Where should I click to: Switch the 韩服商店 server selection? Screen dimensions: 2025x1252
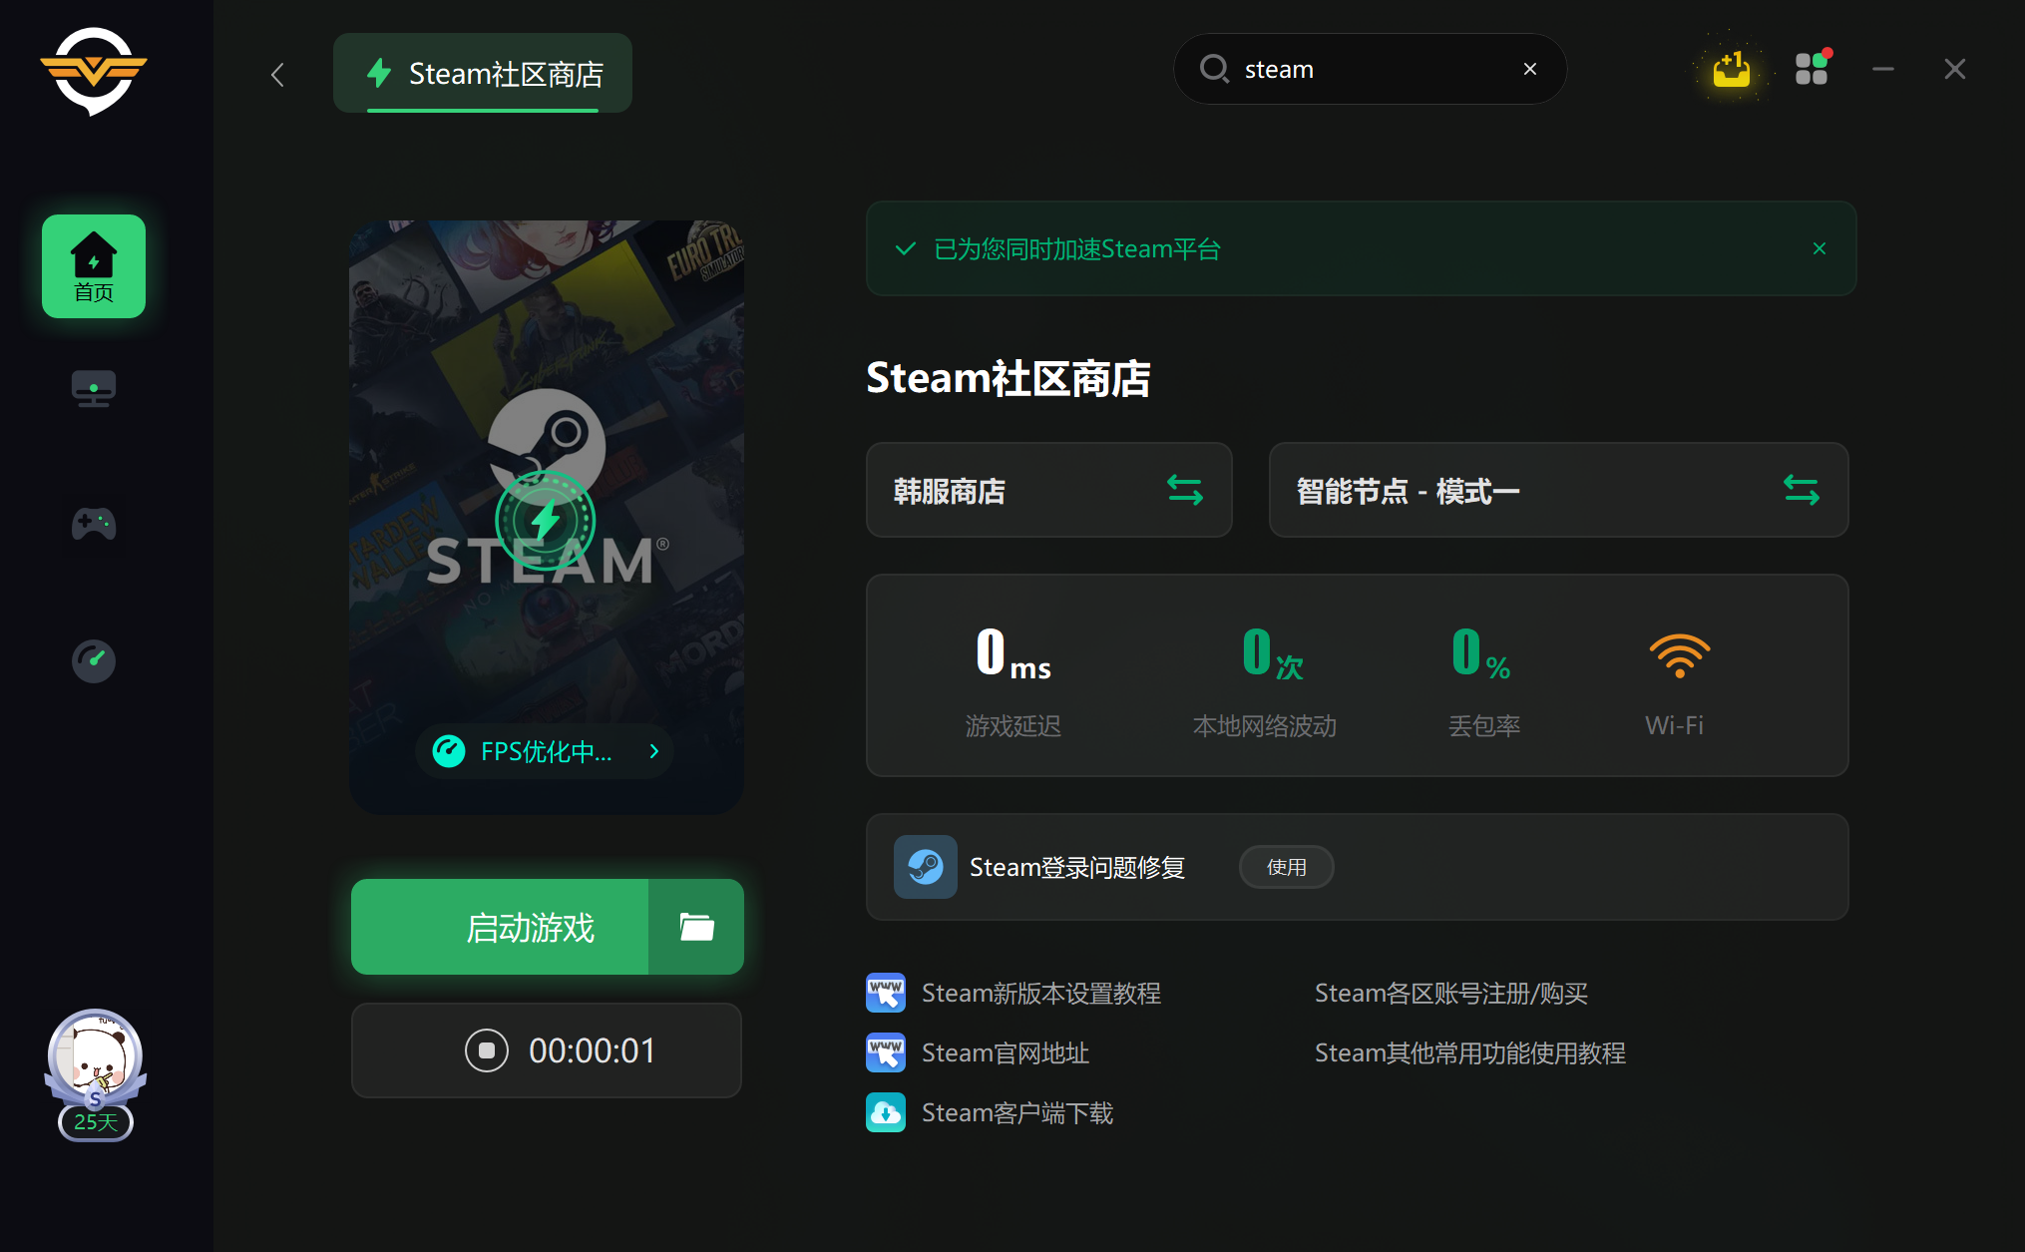point(1185,490)
